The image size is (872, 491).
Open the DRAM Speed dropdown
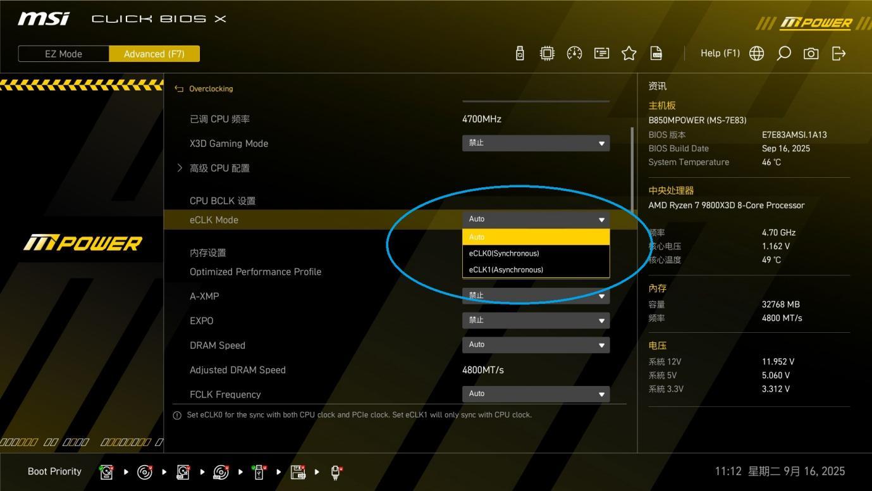(536, 345)
